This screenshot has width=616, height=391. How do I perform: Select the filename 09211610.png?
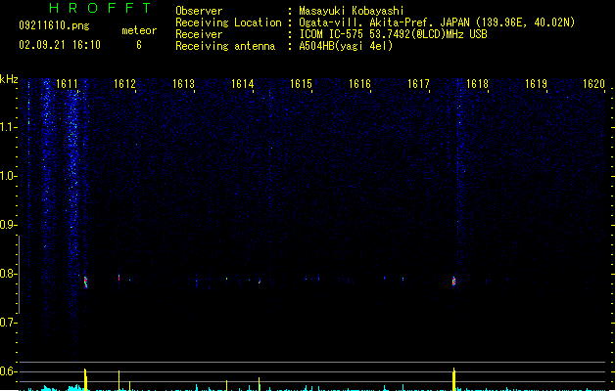point(54,25)
